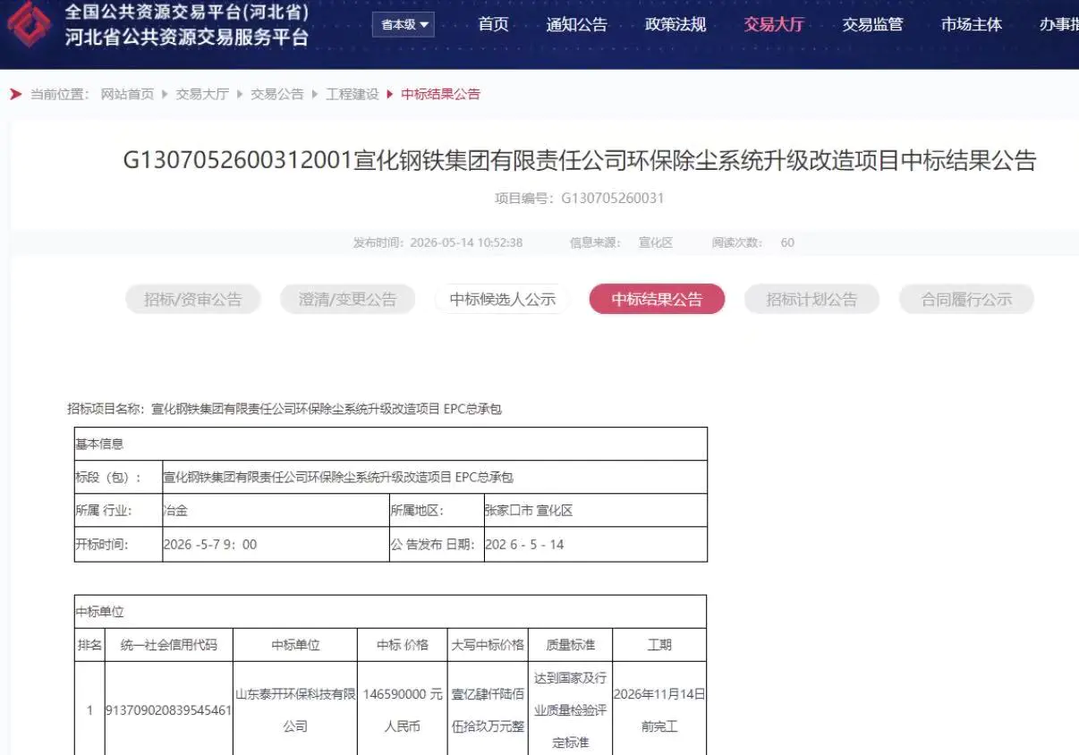The height and width of the screenshot is (755, 1079).
Task: Select the 中标结果公告 tab
Action: coord(657,300)
